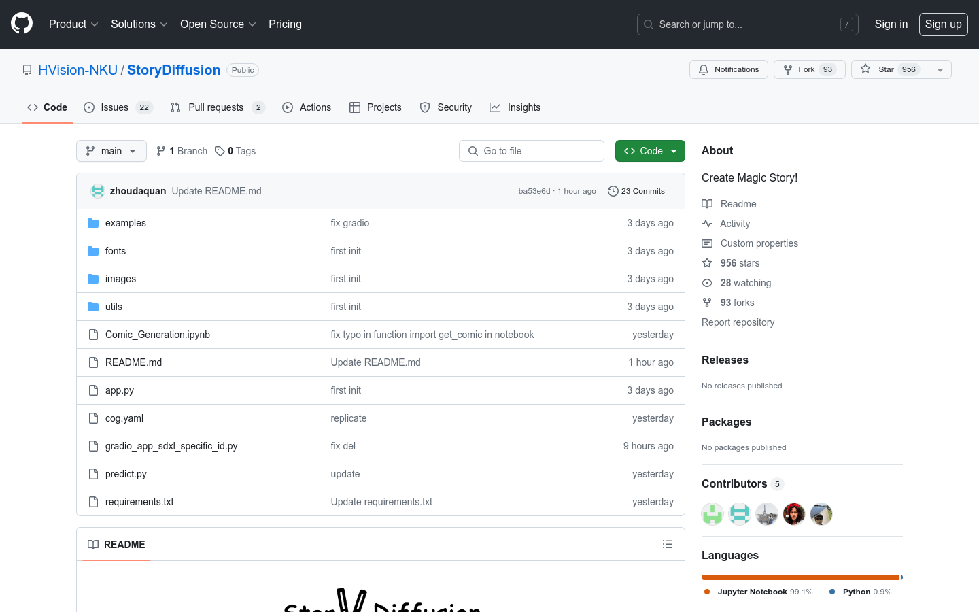This screenshot has width=979, height=612.
Task: Click the cog.yaml file icon
Action: [x=93, y=418]
